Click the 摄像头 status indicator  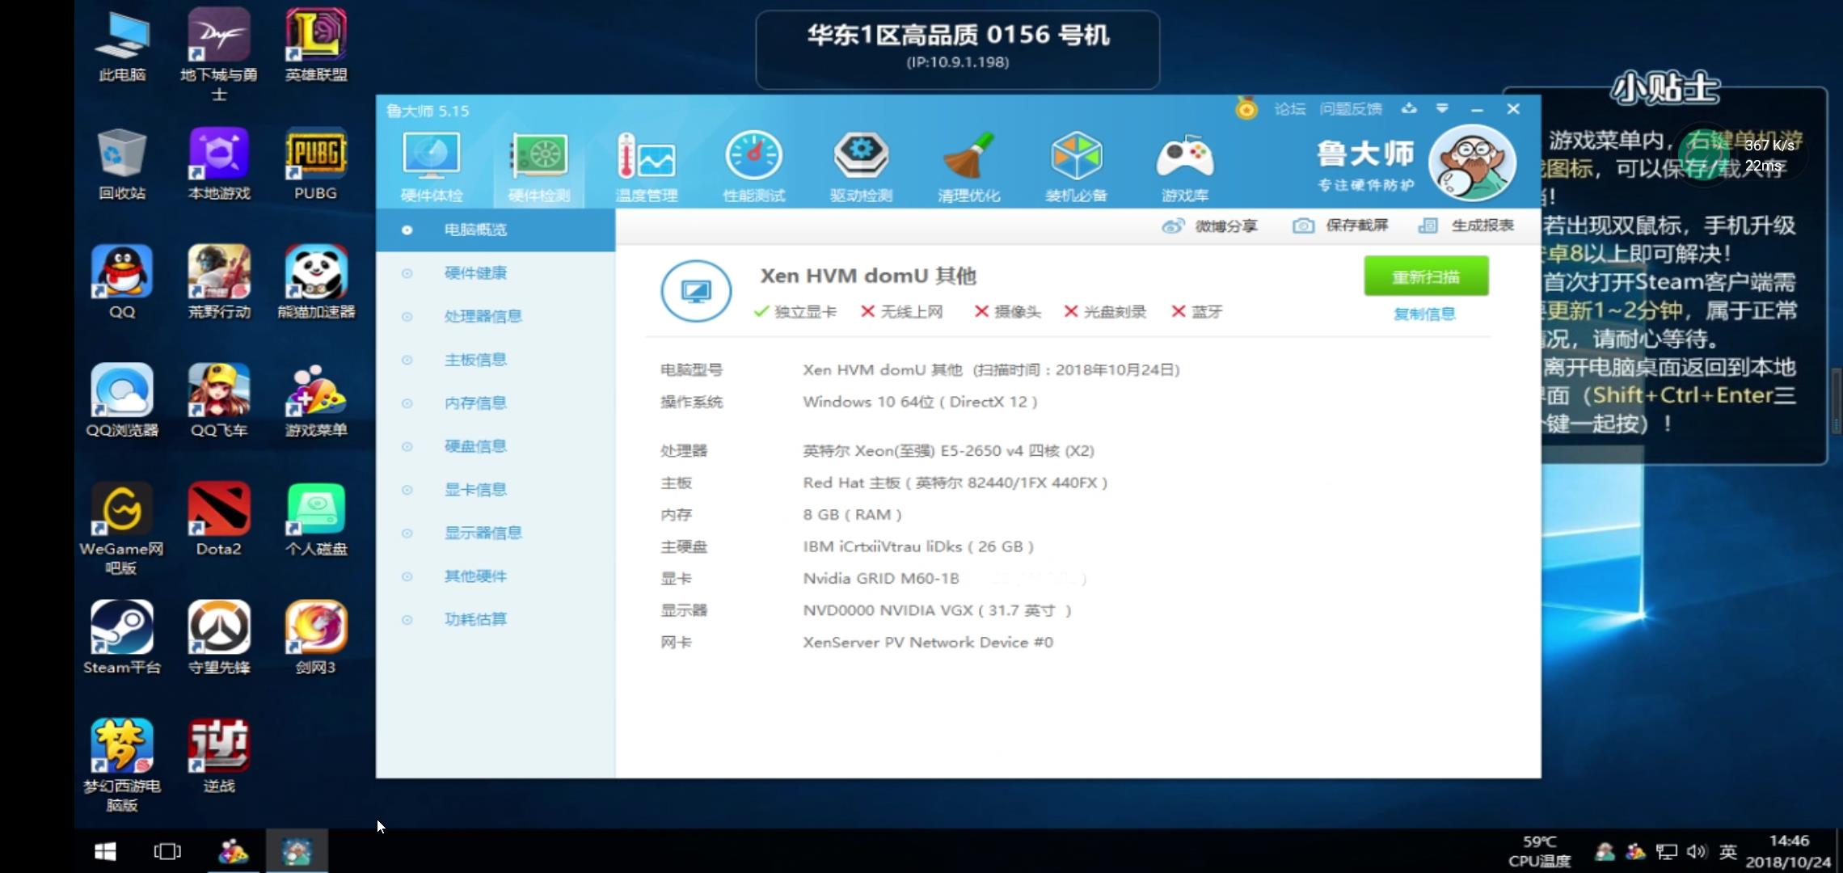1007,312
